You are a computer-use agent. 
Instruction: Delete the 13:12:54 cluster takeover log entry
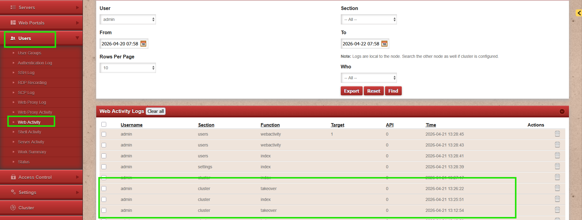pos(557,210)
